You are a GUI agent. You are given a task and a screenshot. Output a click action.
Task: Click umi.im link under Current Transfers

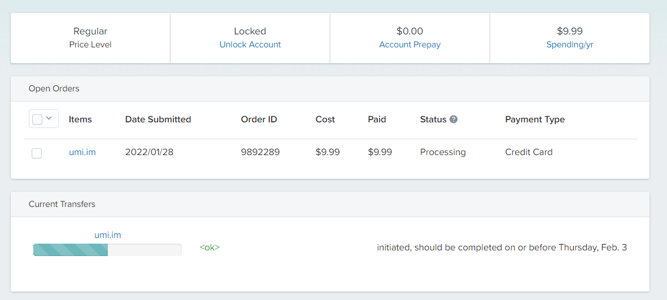(x=108, y=235)
